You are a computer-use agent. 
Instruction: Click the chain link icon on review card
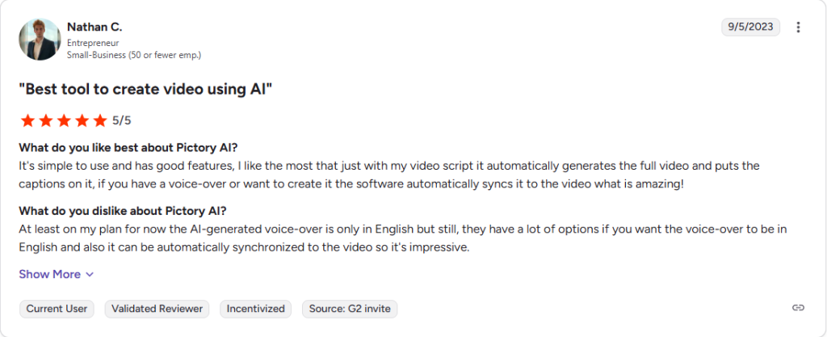798,308
